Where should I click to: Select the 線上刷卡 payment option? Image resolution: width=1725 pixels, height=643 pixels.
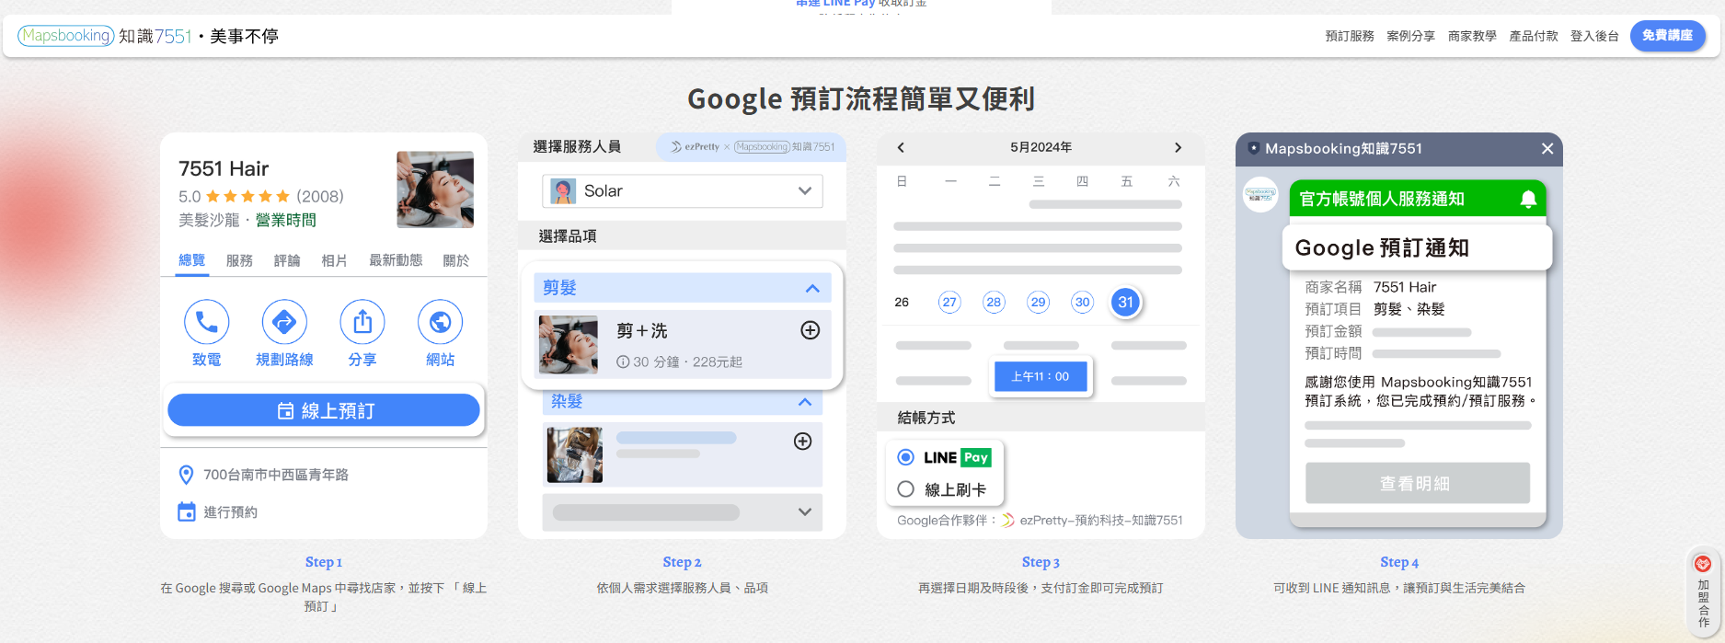pos(906,489)
